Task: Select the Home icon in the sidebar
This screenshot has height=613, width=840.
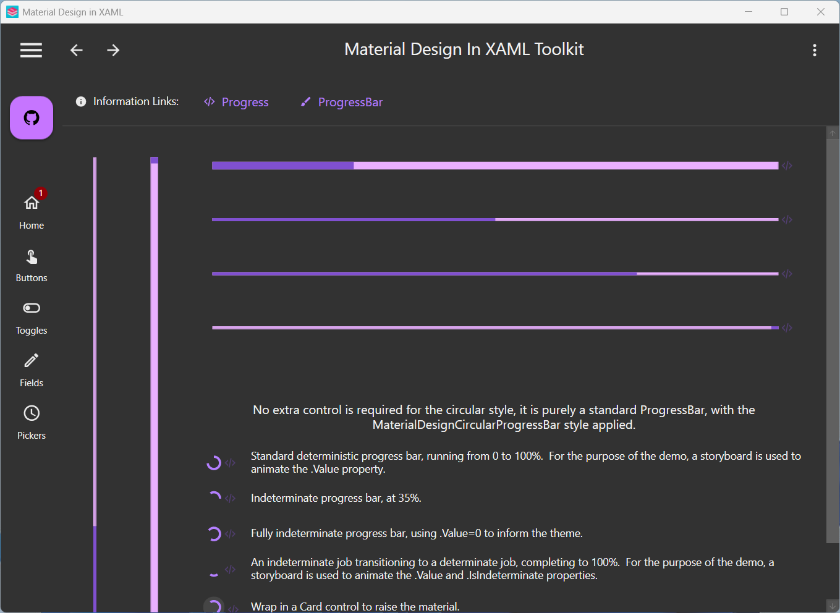Action: [x=32, y=202]
